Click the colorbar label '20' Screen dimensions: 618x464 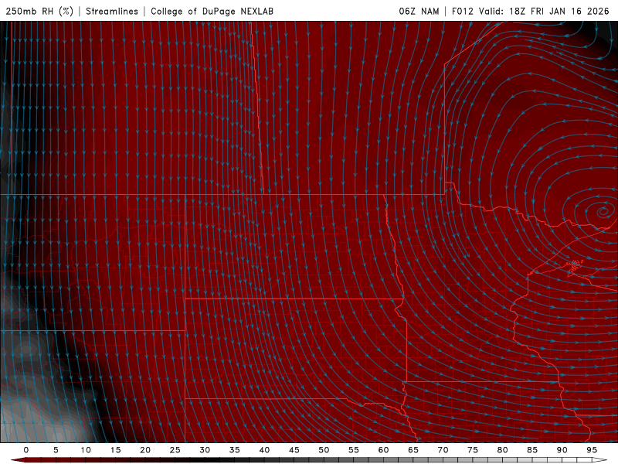tap(145, 450)
